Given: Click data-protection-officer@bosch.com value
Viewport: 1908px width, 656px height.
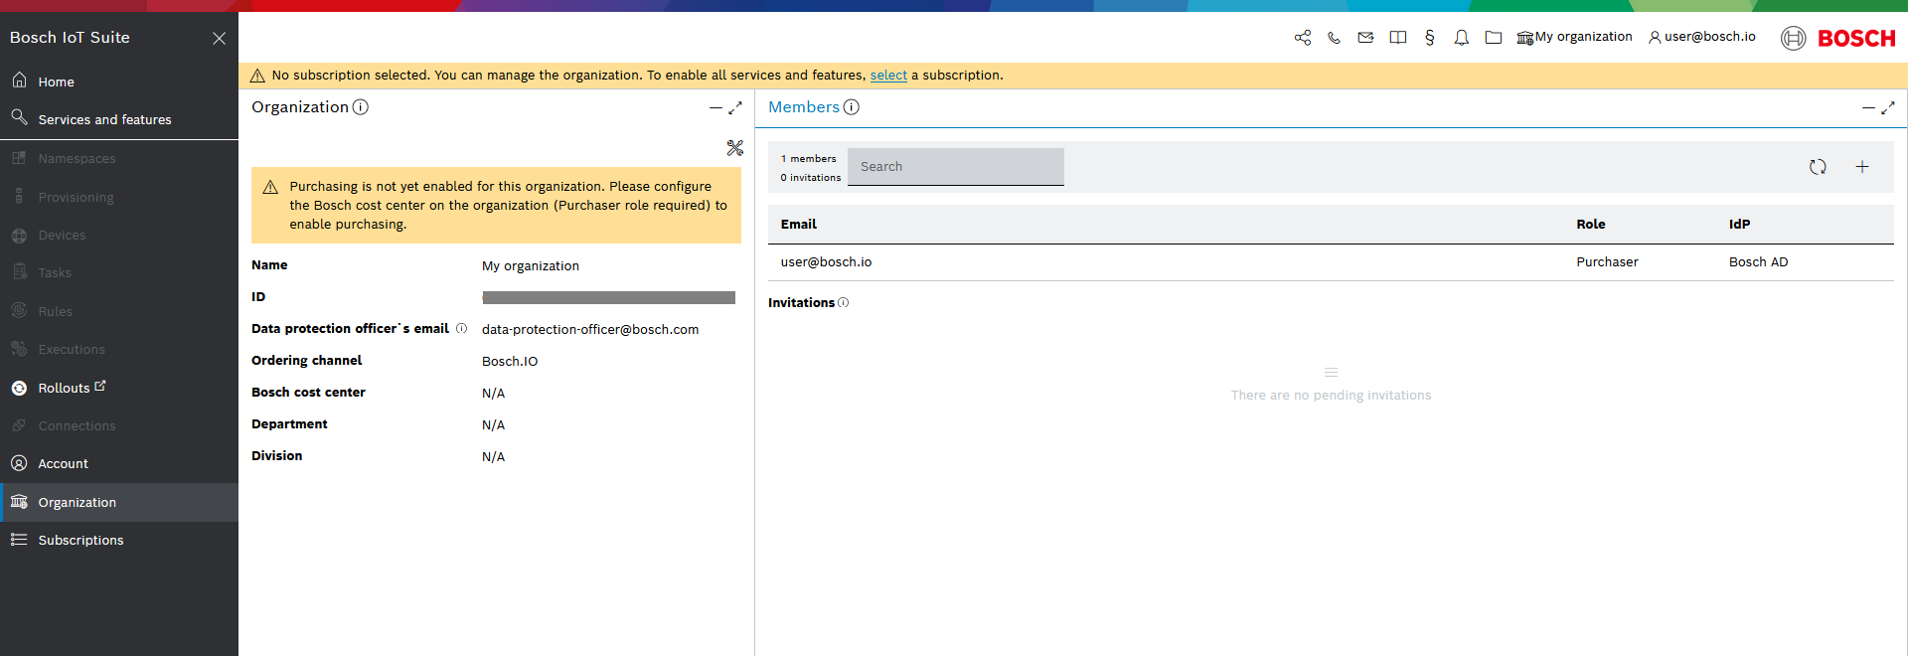Looking at the screenshot, I should tap(590, 330).
